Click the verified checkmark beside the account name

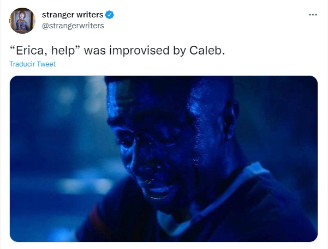(x=109, y=15)
